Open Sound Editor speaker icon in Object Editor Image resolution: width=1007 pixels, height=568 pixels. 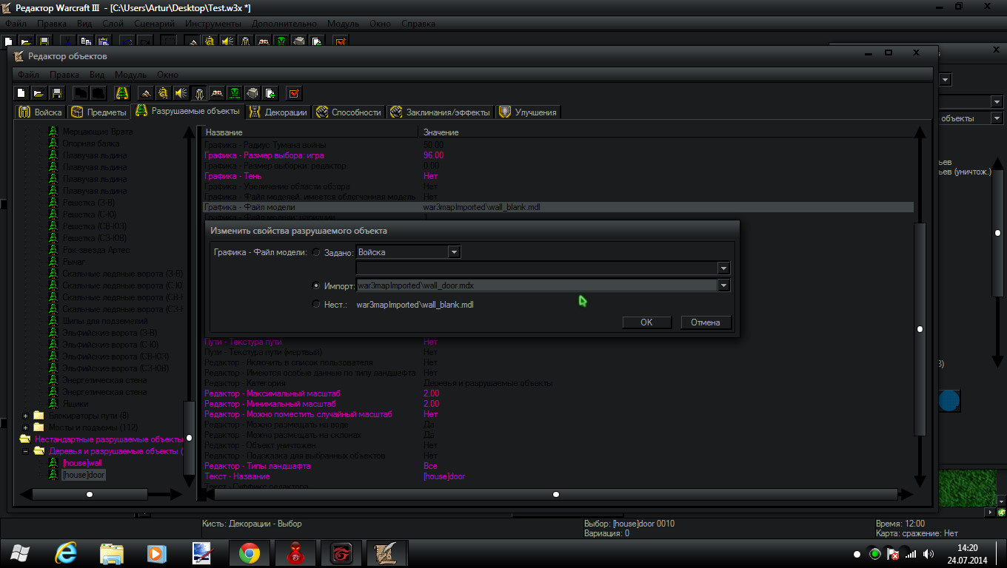coord(181,93)
